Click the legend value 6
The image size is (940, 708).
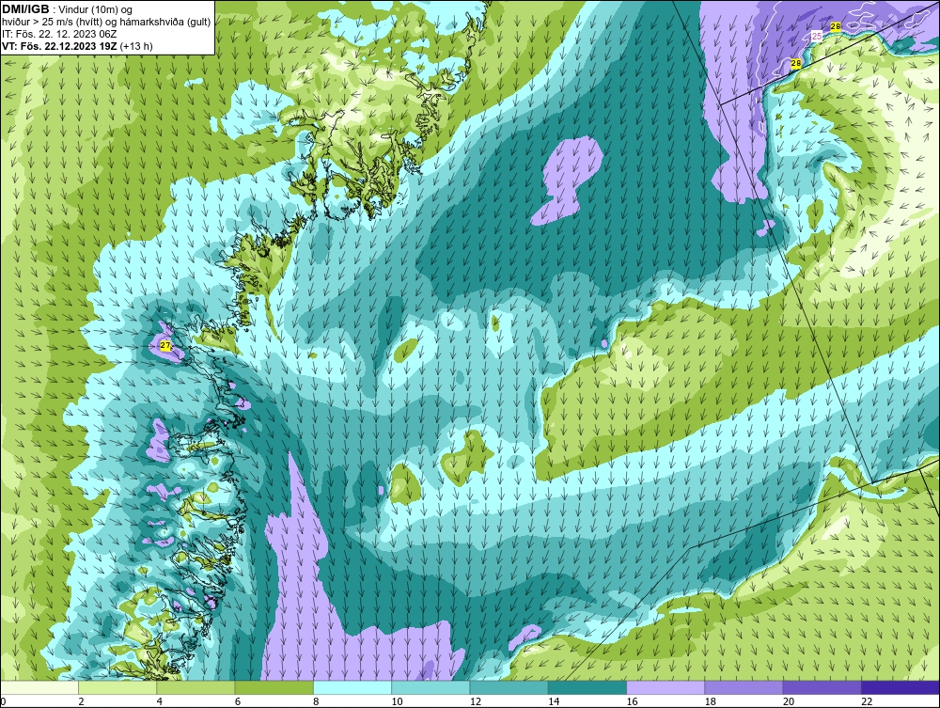click(238, 701)
